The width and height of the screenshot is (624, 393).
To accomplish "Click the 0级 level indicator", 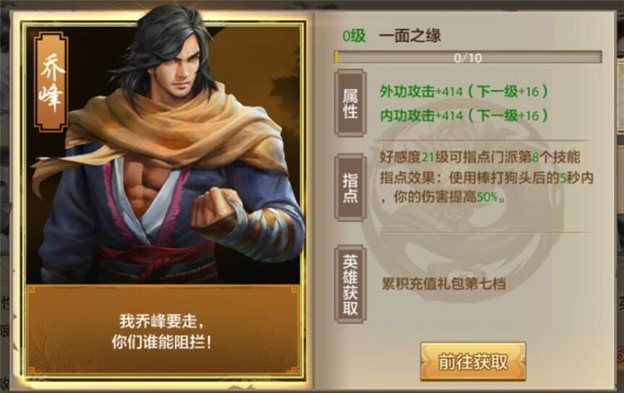I will pyautogui.click(x=354, y=36).
